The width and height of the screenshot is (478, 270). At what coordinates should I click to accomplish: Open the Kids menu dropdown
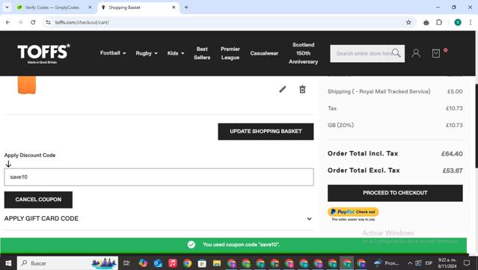tap(176, 53)
